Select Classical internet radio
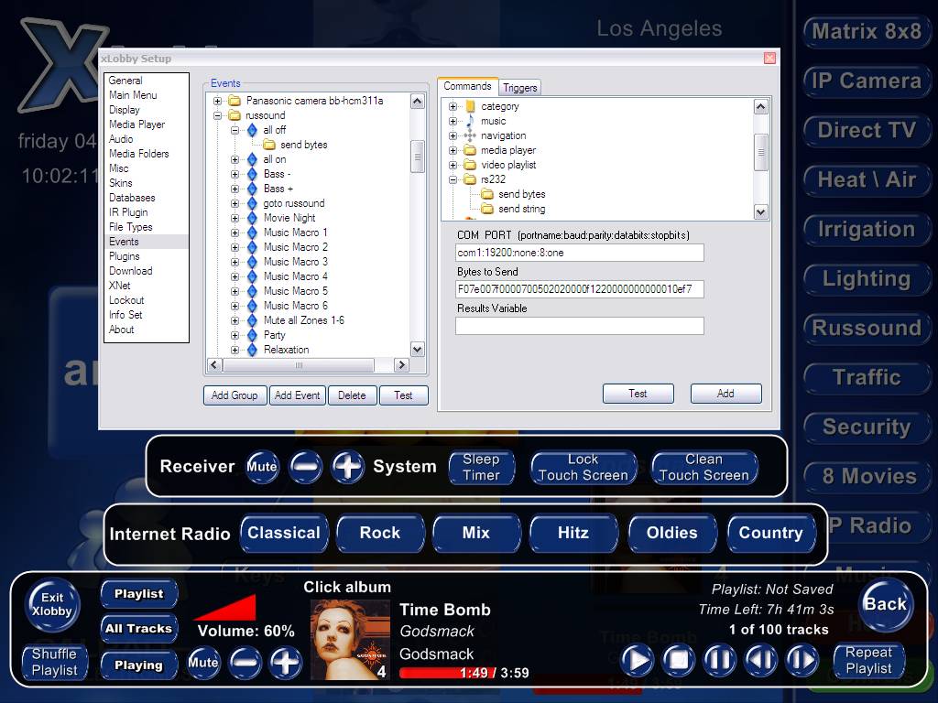 [x=284, y=533]
